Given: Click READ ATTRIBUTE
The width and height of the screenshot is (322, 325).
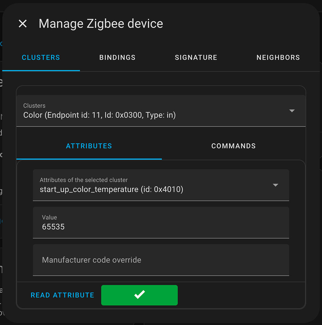Looking at the screenshot, I should pyautogui.click(x=62, y=295).
